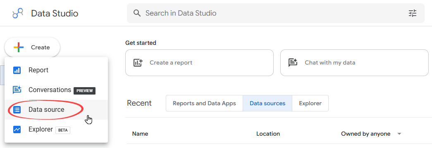
Task: Click the Get started heading
Action: tap(141, 43)
